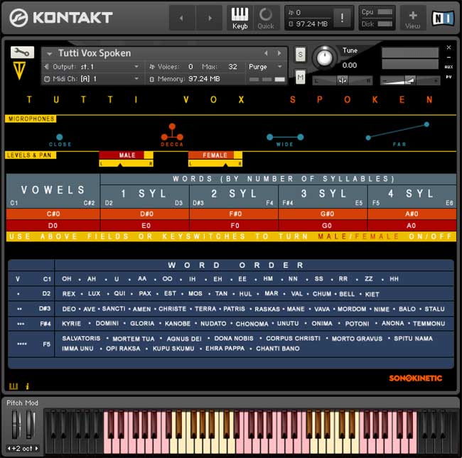Screen dimensions: 462x458
Task: Close the instrument with X button
Action: 448,48
